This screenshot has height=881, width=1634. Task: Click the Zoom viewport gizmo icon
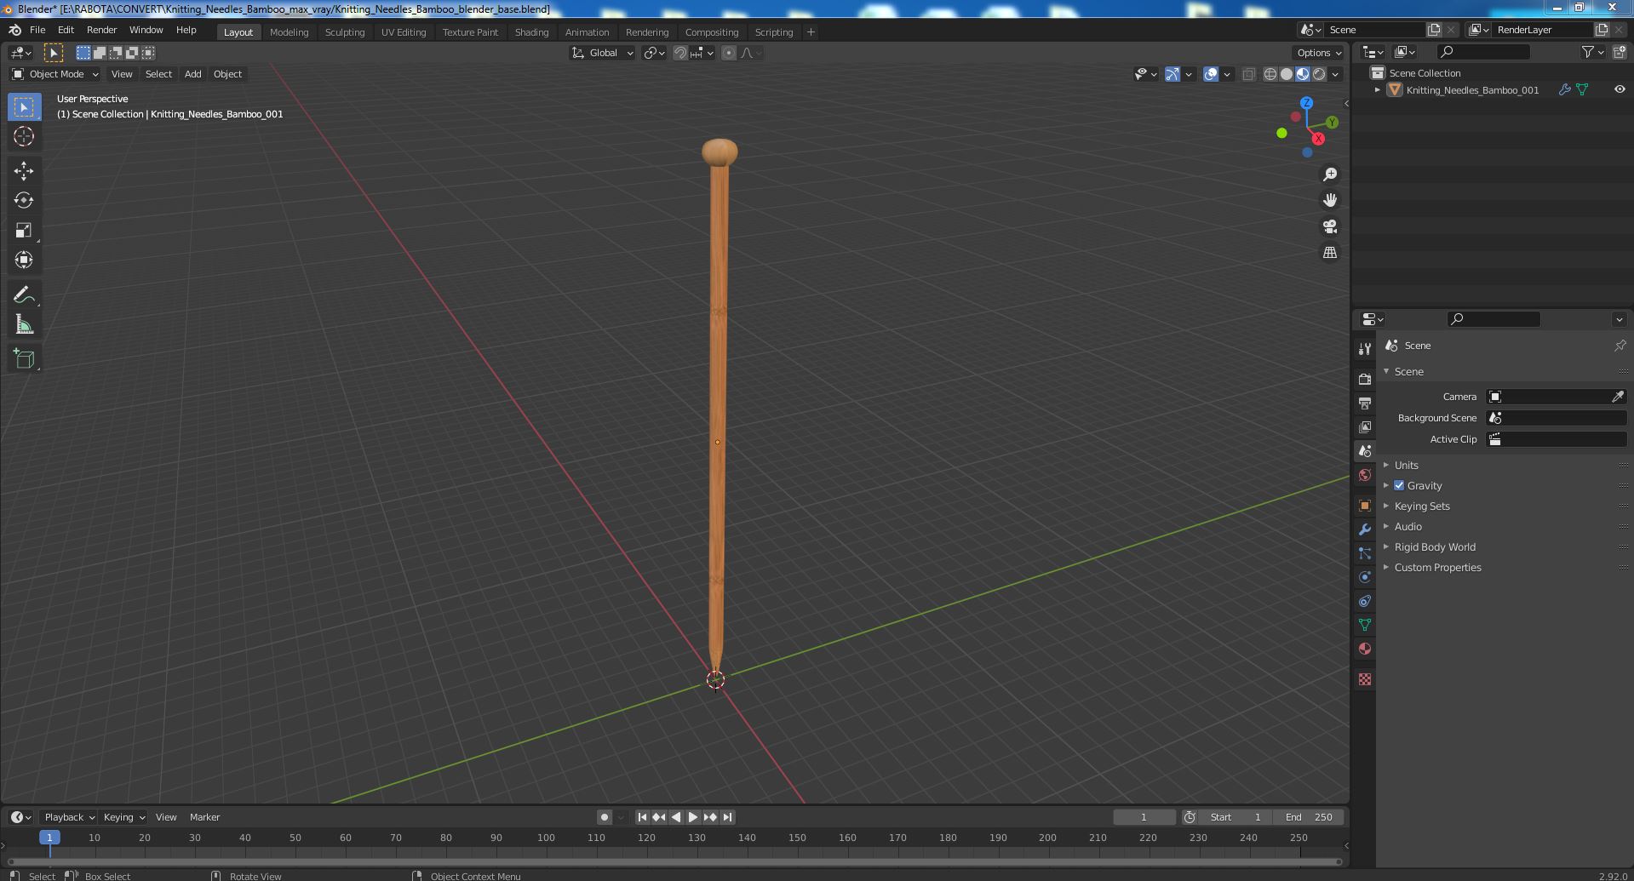tap(1330, 174)
